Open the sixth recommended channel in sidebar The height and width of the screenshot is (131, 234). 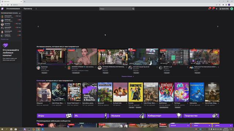click(x=11, y=36)
